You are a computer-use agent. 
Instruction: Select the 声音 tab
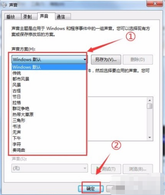click(46, 16)
